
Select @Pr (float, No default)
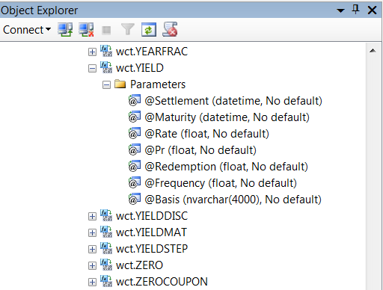pos(200,150)
